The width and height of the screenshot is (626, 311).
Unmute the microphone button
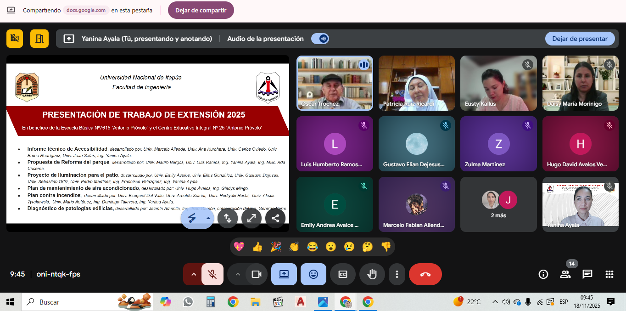coord(212,274)
